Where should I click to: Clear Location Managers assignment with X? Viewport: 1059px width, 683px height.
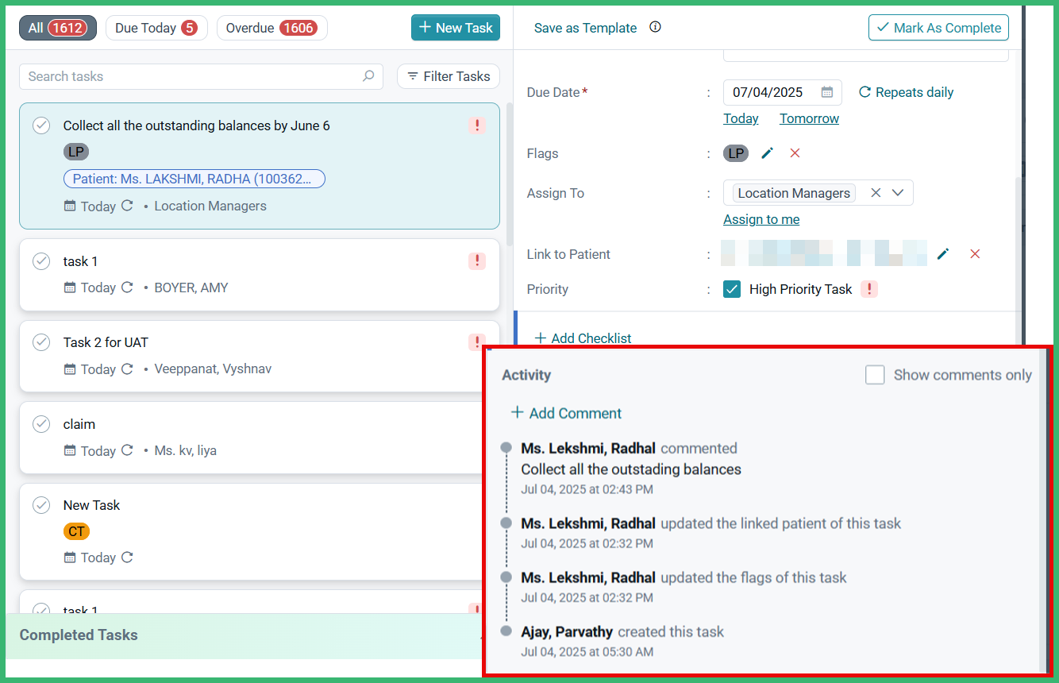point(876,193)
